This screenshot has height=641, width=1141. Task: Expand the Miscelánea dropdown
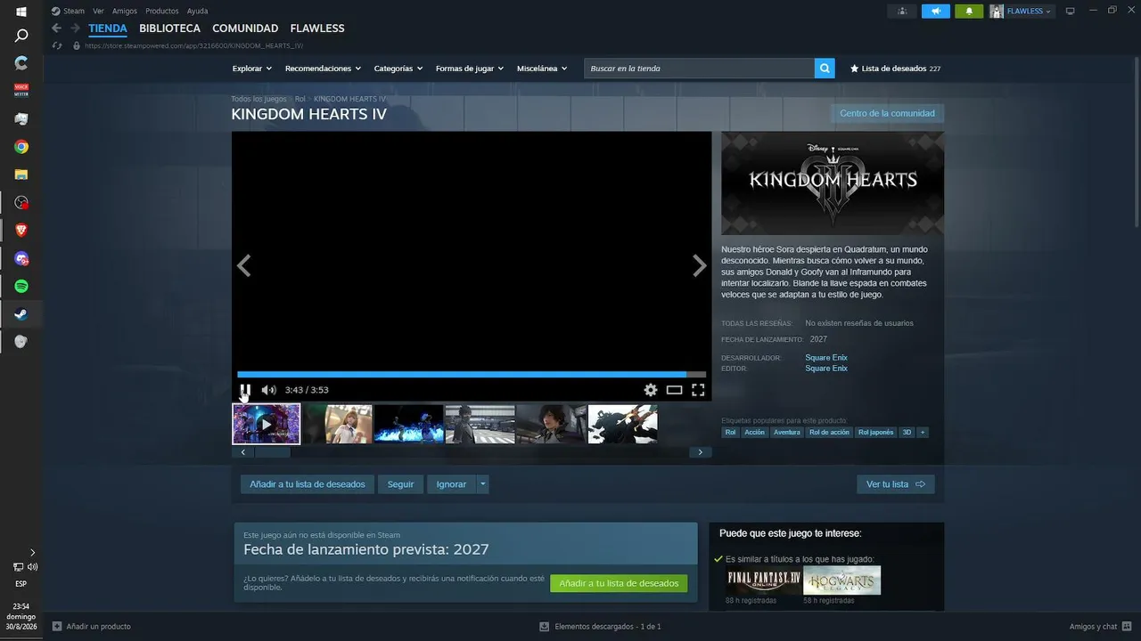541,69
